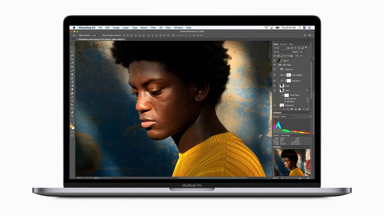The height and width of the screenshot is (216, 384).
Task: Activate the Zoom tool
Action: [x=72, y=116]
